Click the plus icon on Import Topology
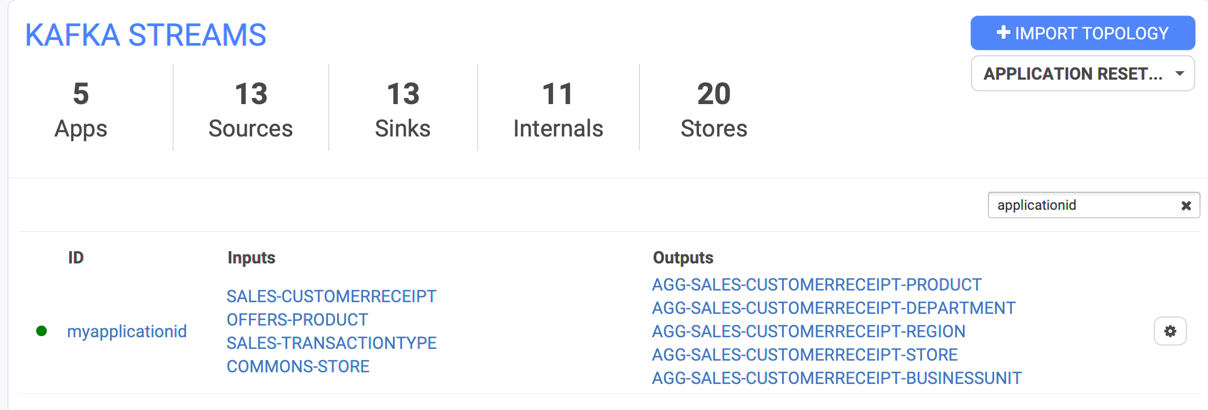This screenshot has width=1208, height=410. tap(1003, 33)
